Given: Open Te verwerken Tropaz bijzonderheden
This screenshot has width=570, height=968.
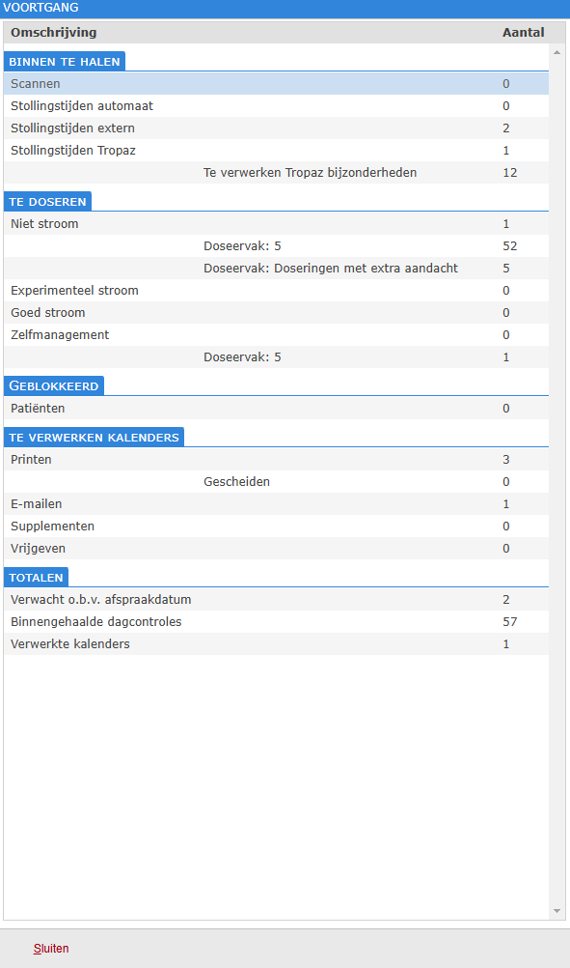Looking at the screenshot, I should coord(276,172).
